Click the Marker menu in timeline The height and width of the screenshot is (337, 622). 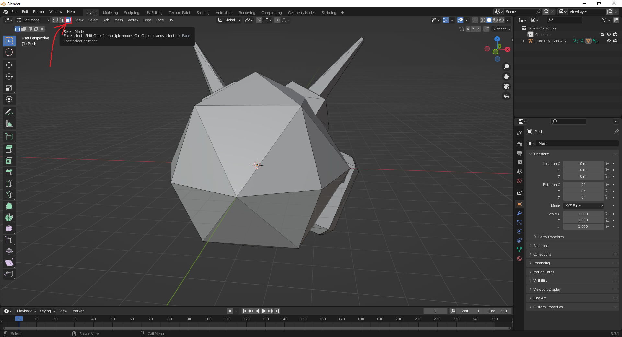[78, 311]
